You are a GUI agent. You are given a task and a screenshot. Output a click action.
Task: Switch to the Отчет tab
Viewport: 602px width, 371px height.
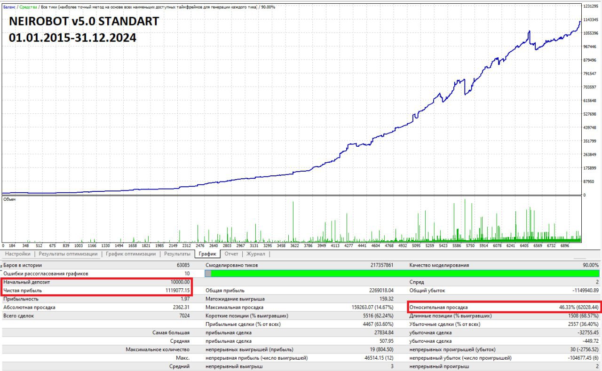pos(231,254)
